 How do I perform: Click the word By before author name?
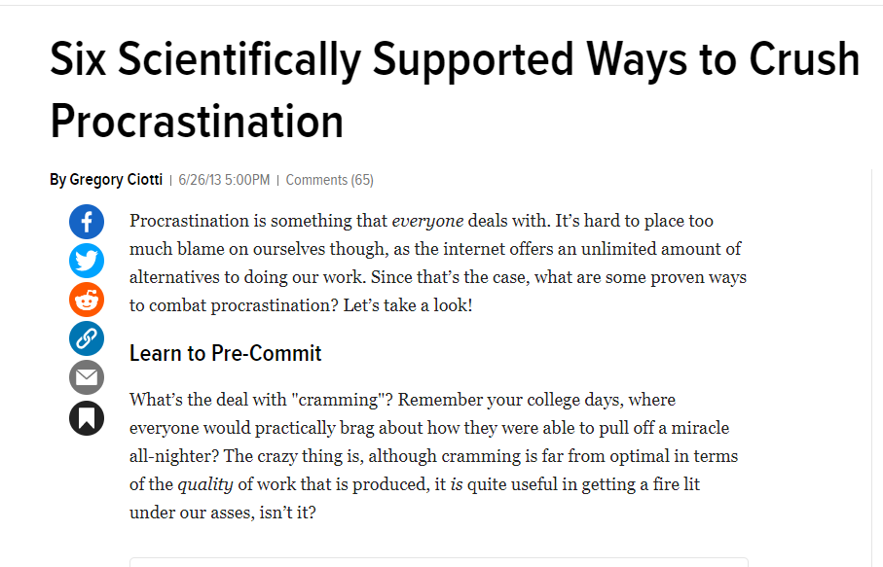point(58,180)
